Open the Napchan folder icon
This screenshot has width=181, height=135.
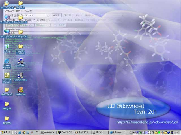20,4
